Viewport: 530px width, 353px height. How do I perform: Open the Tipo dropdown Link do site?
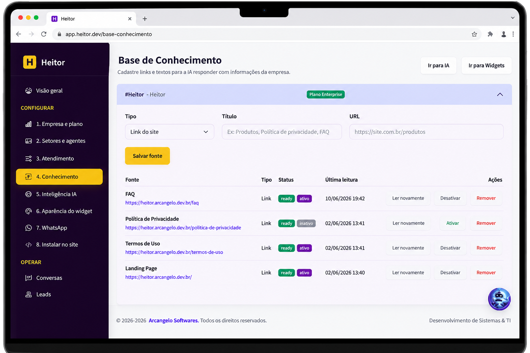169,132
